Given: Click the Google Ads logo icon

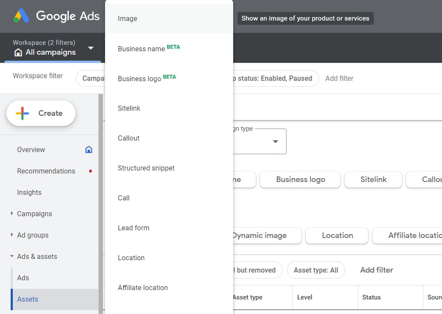Looking at the screenshot, I should (x=21, y=16).
